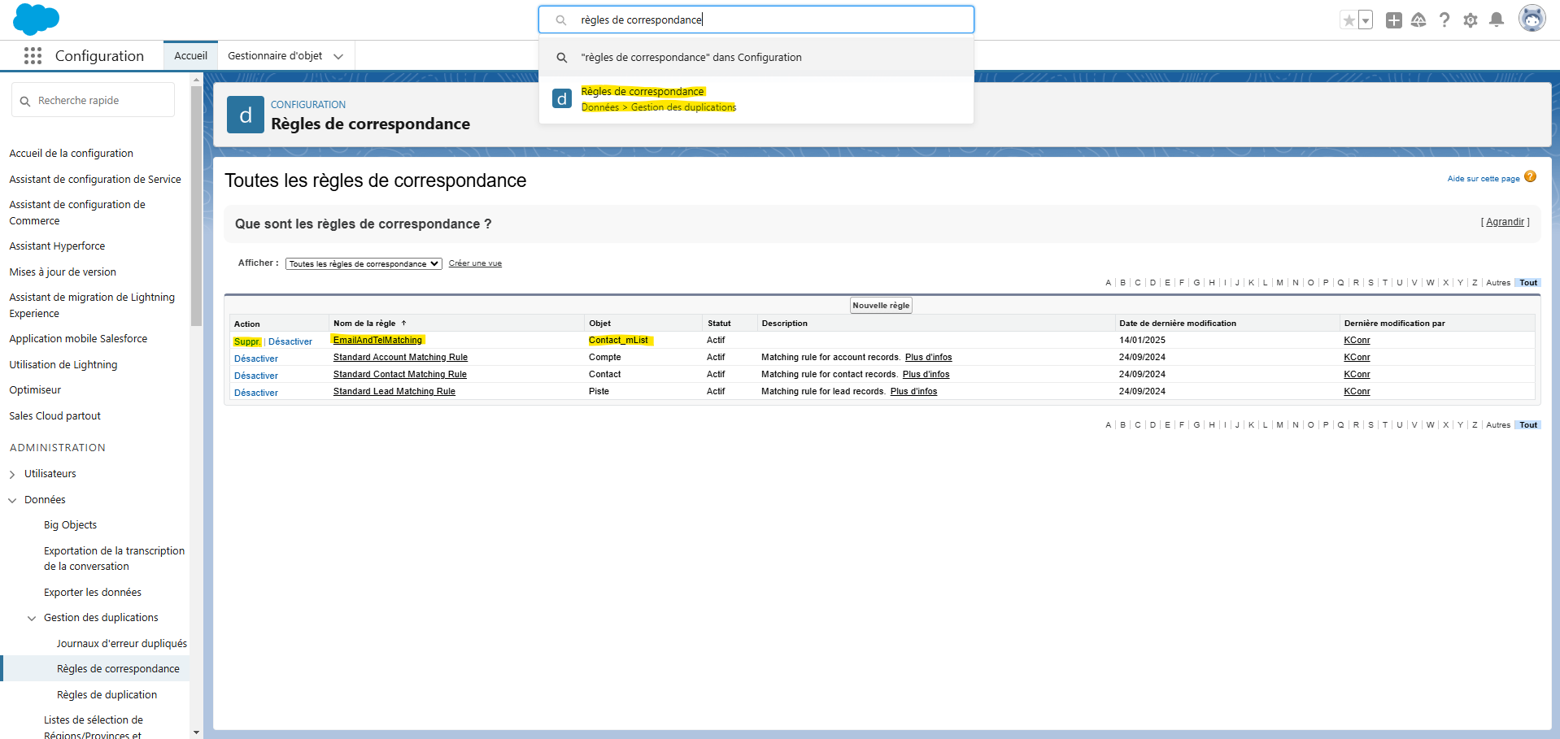Open the user avatar profile menu
This screenshot has width=1560, height=739.
click(x=1532, y=19)
